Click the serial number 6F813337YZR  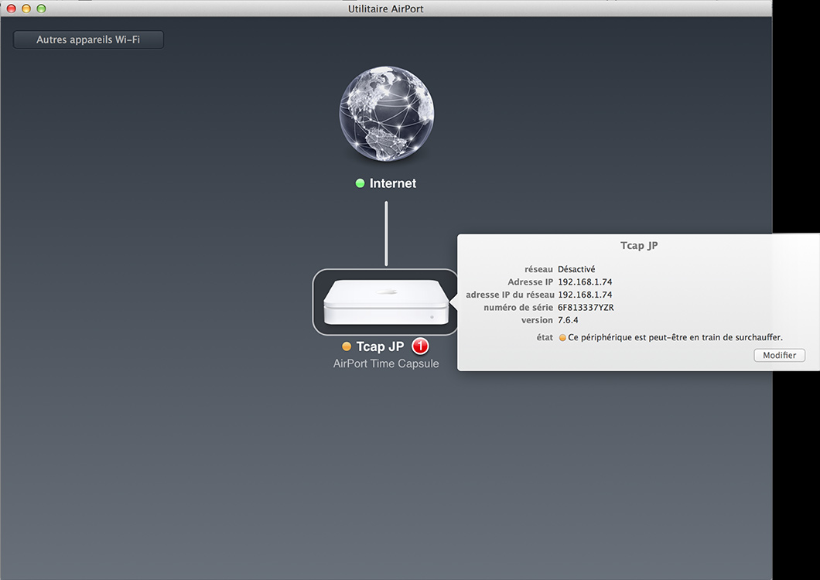(586, 307)
